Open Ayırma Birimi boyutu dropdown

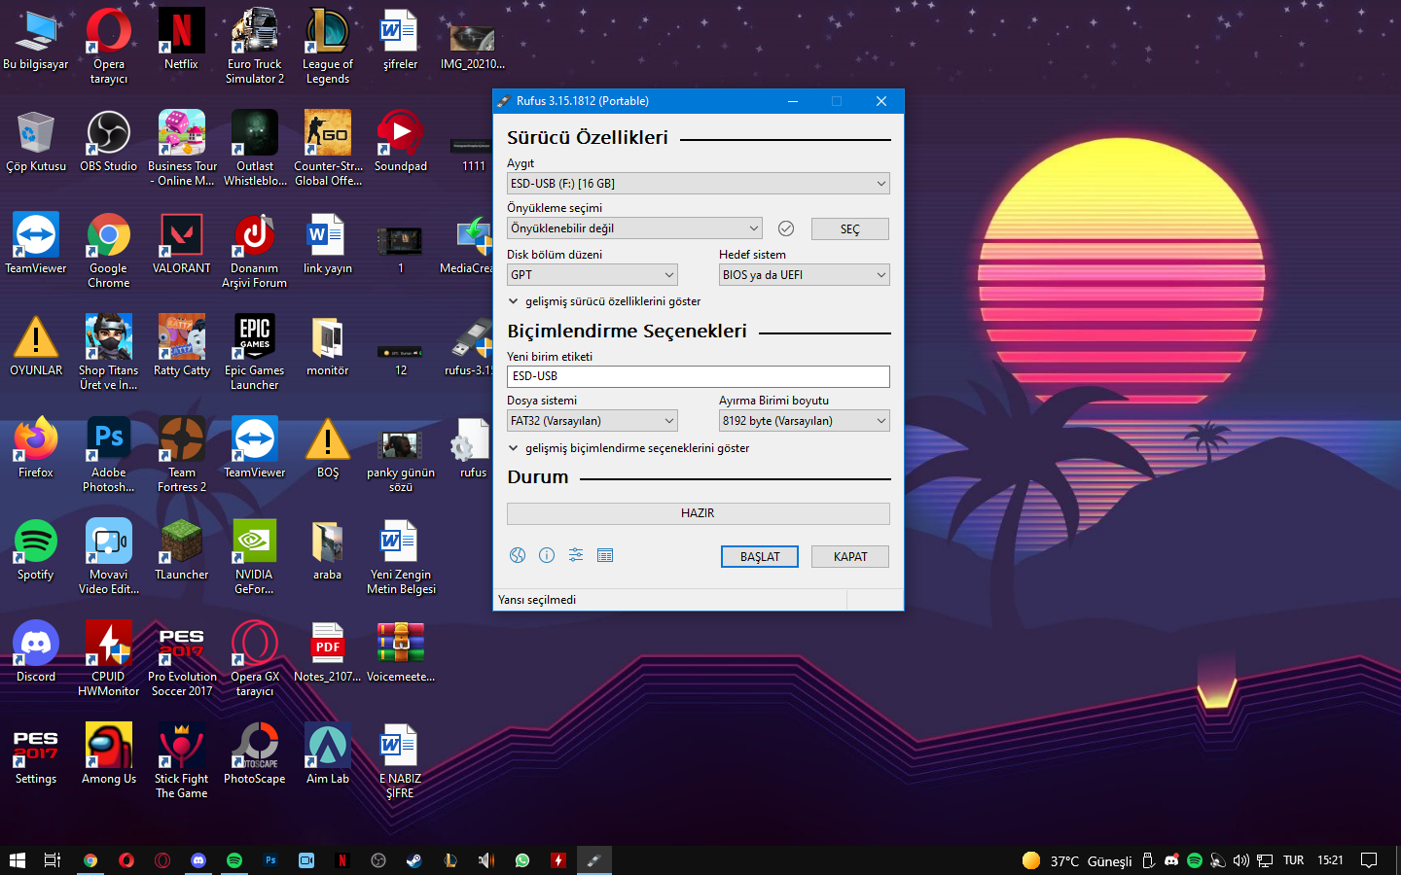coord(805,421)
